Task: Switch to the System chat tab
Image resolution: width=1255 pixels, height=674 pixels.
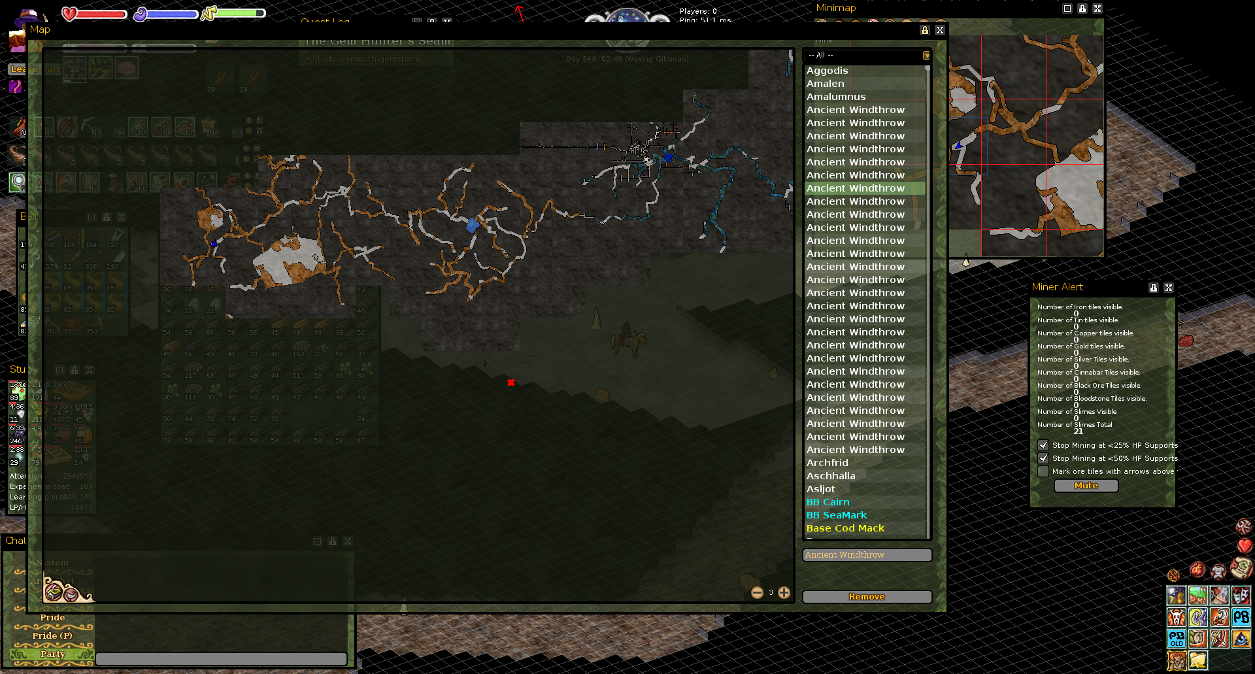Action: point(52,563)
